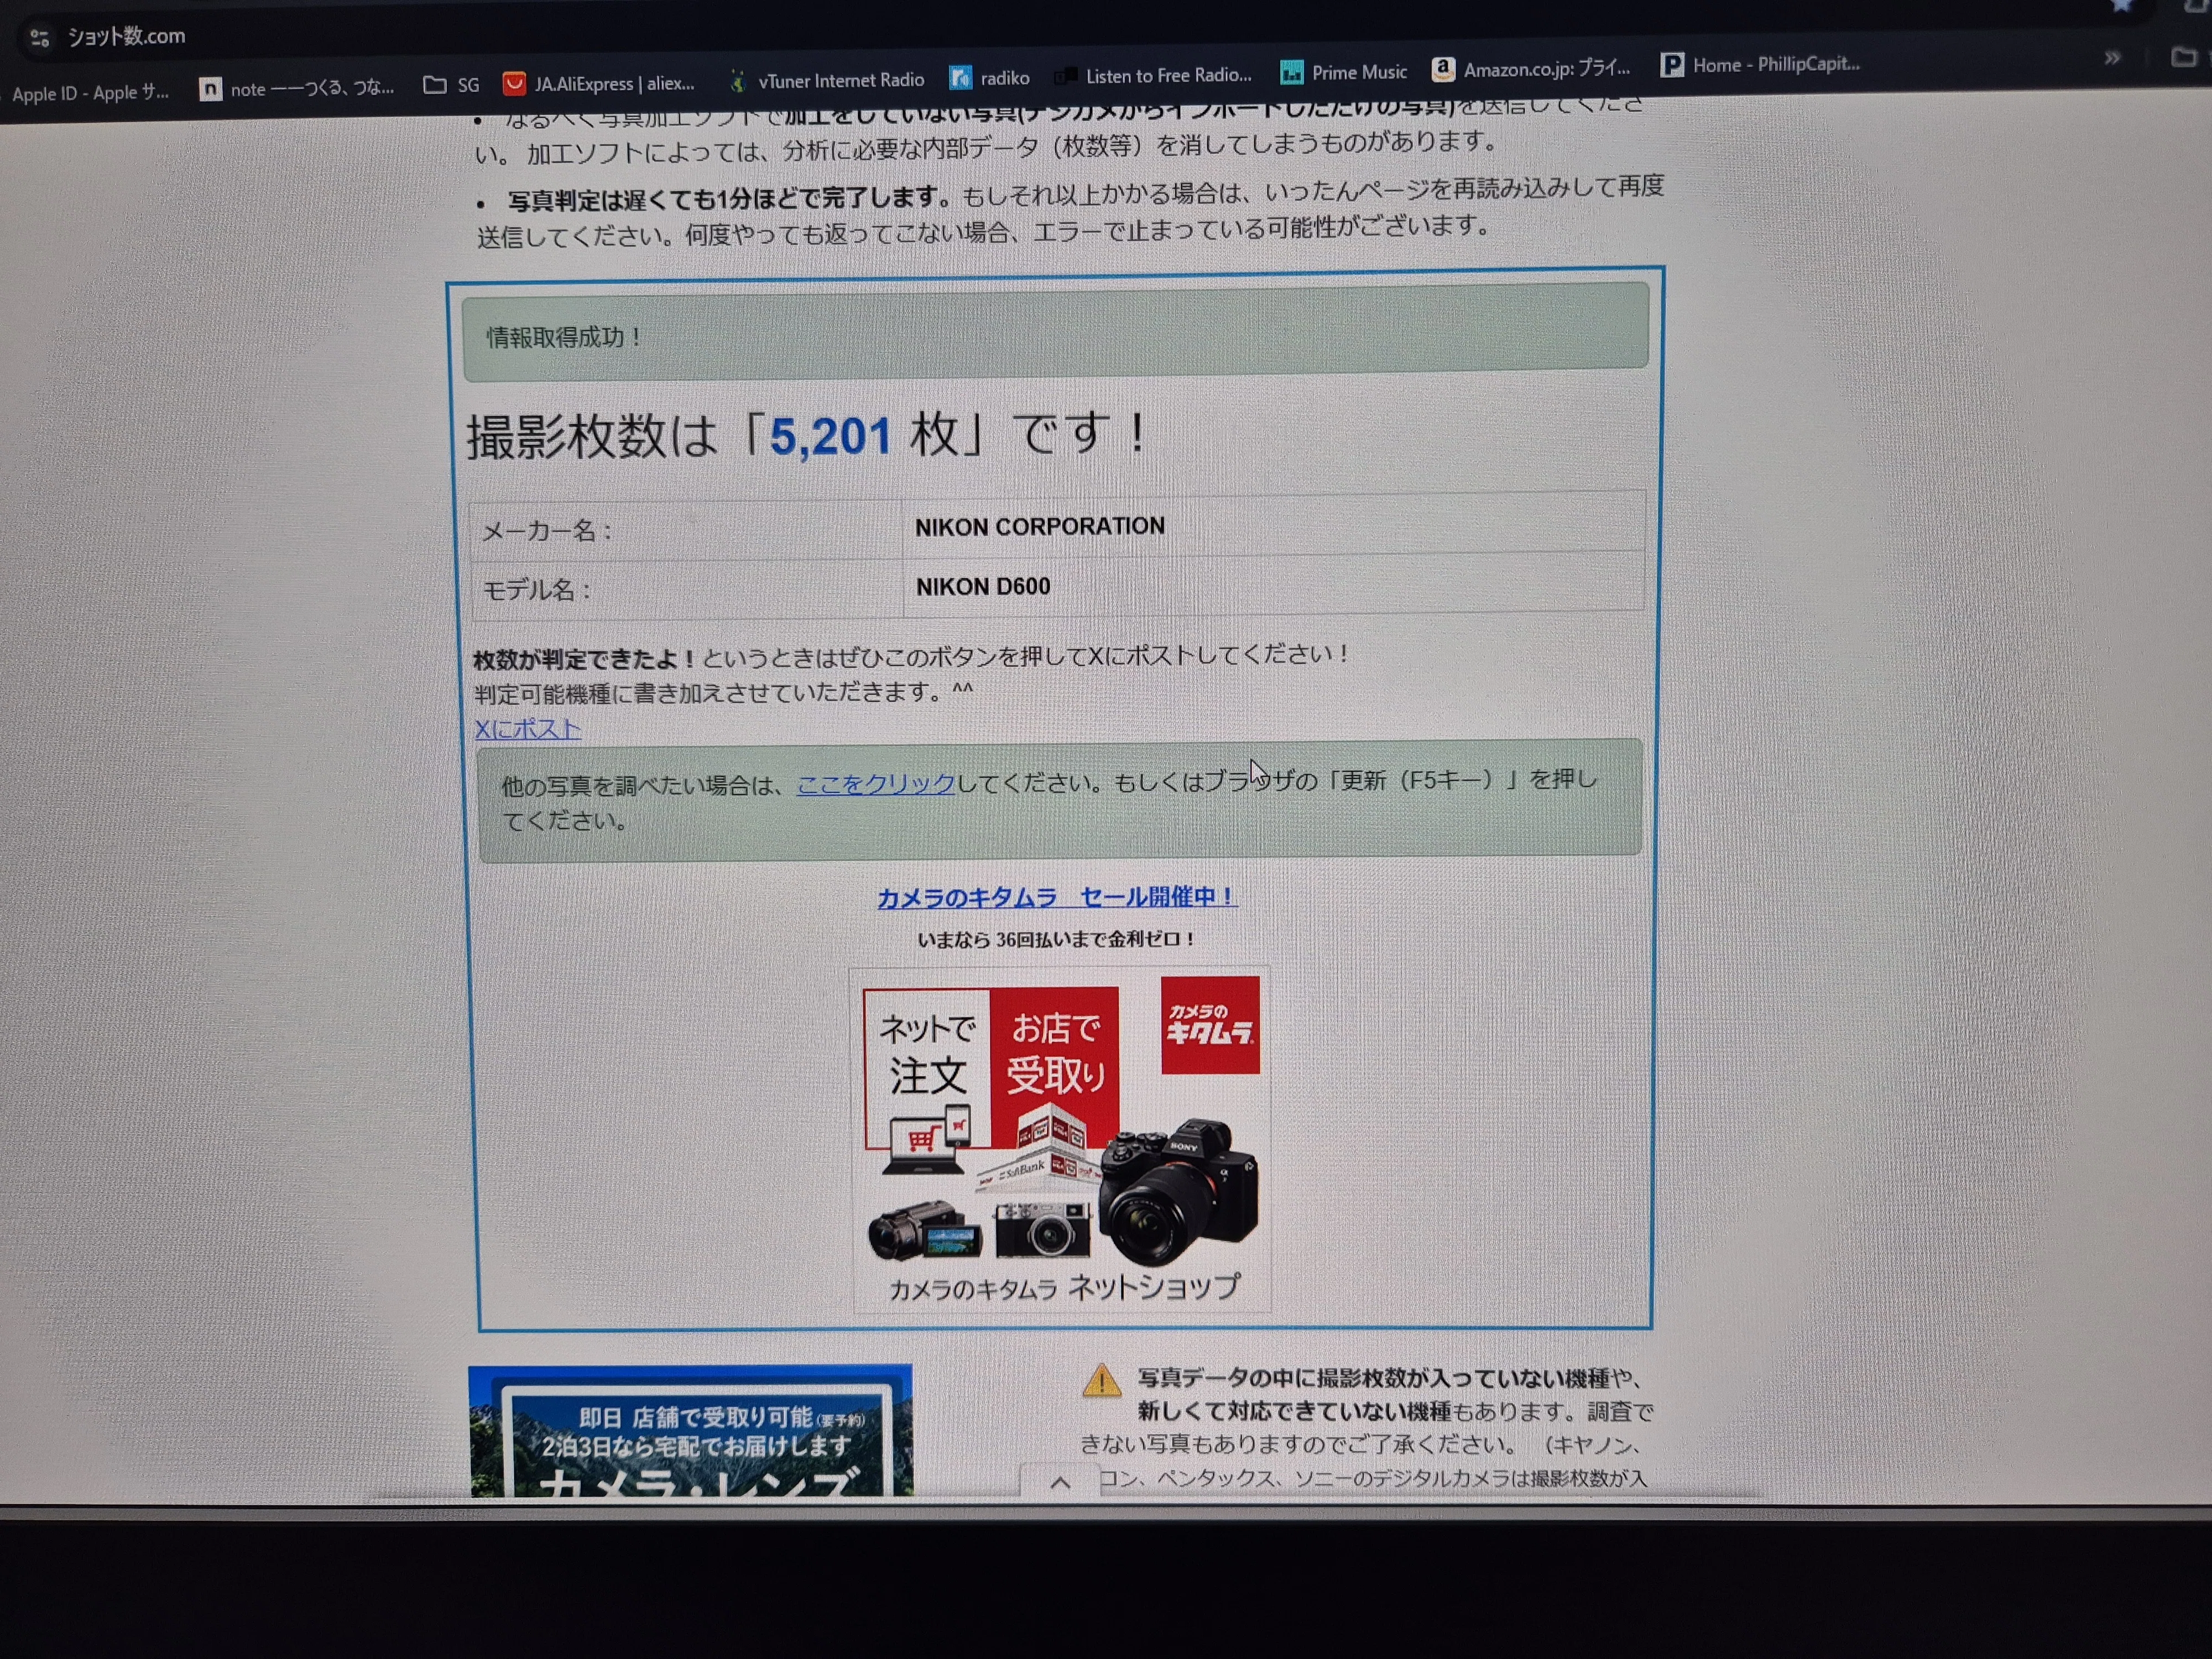Click the site info icon beside ショット数.com
Screen dimensions: 2212x1659
click(x=40, y=38)
